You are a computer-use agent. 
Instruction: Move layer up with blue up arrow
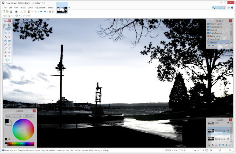click(223, 145)
